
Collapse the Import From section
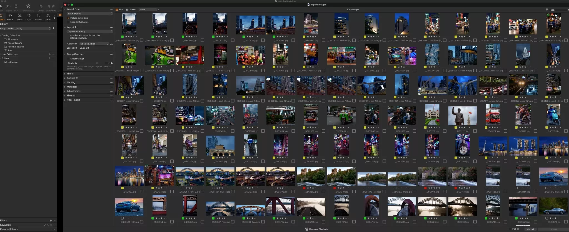pyautogui.click(x=65, y=9)
